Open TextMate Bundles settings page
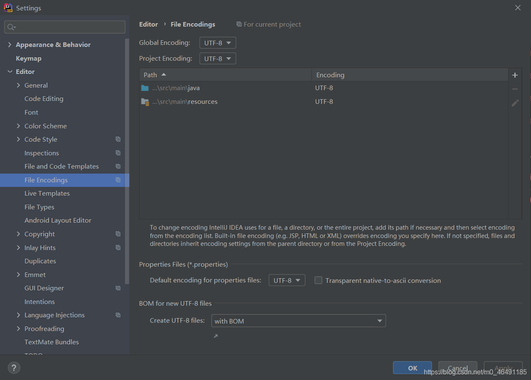The height and width of the screenshot is (380, 531). tap(51, 342)
